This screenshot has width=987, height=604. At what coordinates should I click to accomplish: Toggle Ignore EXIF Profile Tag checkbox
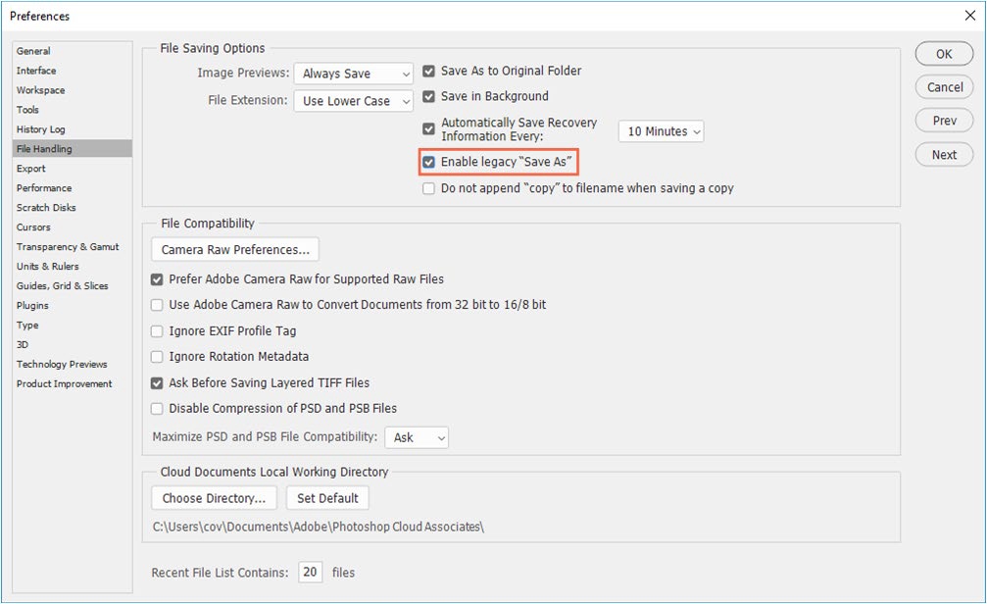(157, 331)
